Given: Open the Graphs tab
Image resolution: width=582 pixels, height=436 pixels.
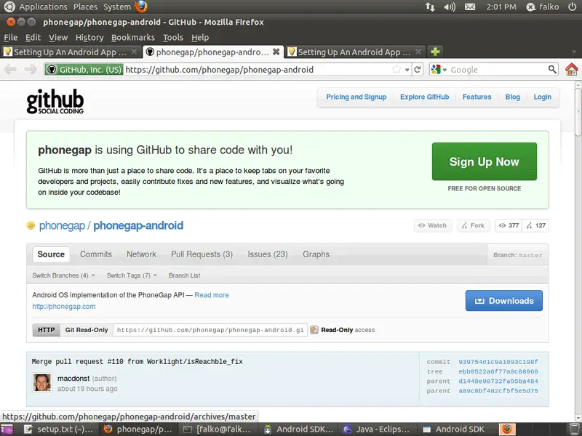Looking at the screenshot, I should pos(316,254).
